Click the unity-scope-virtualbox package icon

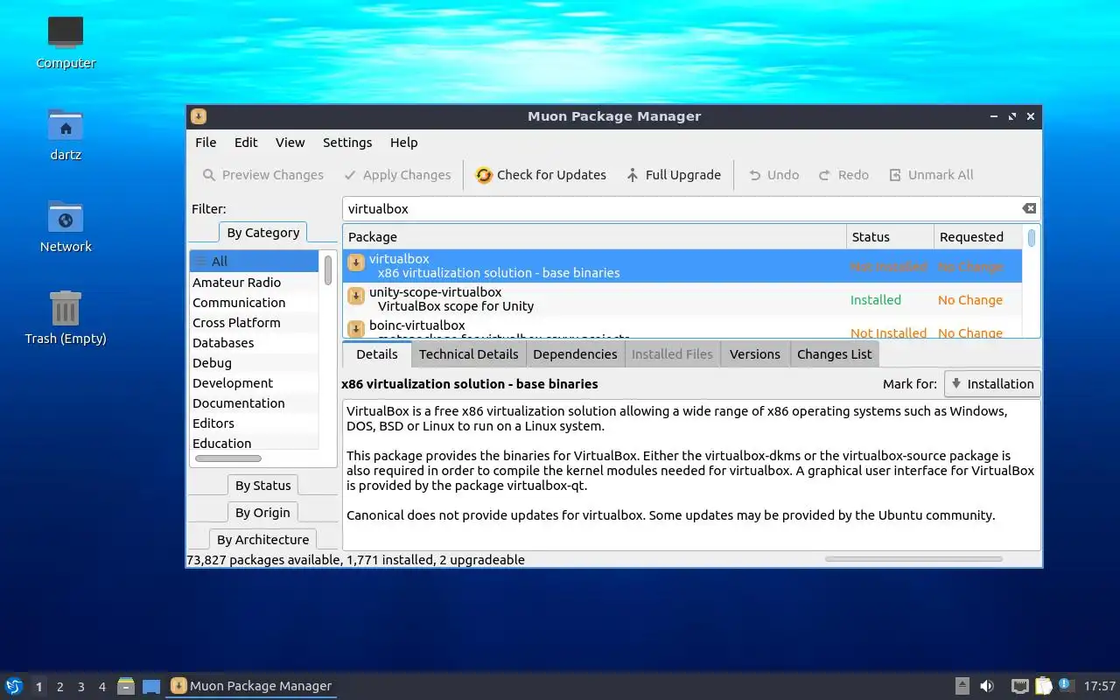coord(356,296)
